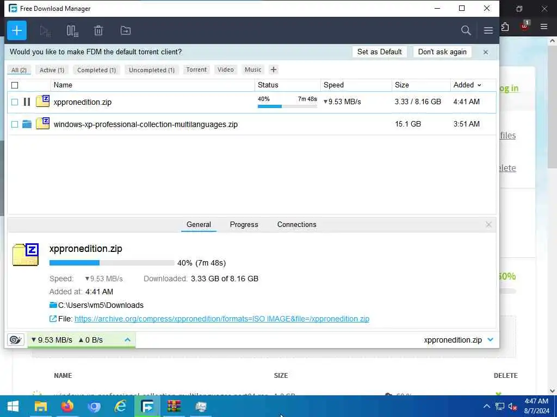This screenshot has height=417, width=557.
Task: Click the blue plus add download button
Action: coord(17,30)
